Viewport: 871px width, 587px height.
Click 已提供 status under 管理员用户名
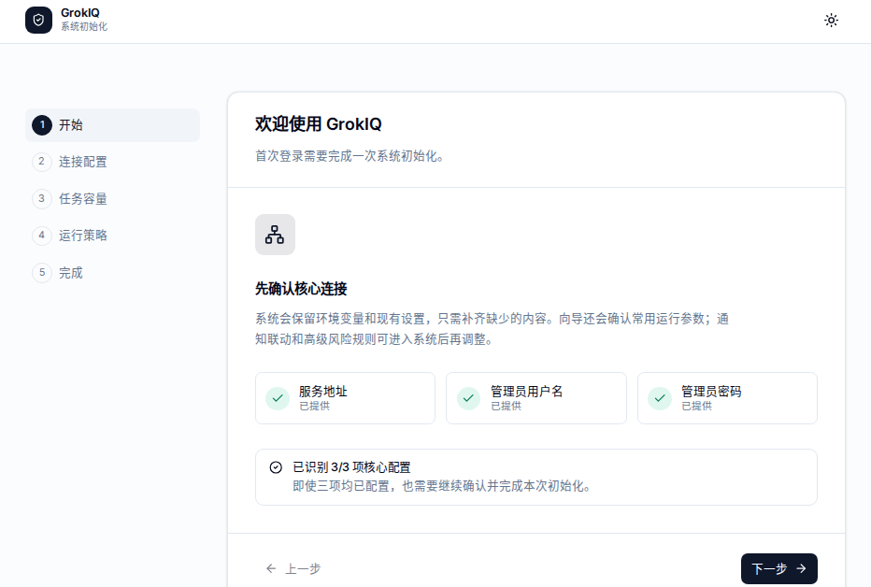tap(506, 406)
